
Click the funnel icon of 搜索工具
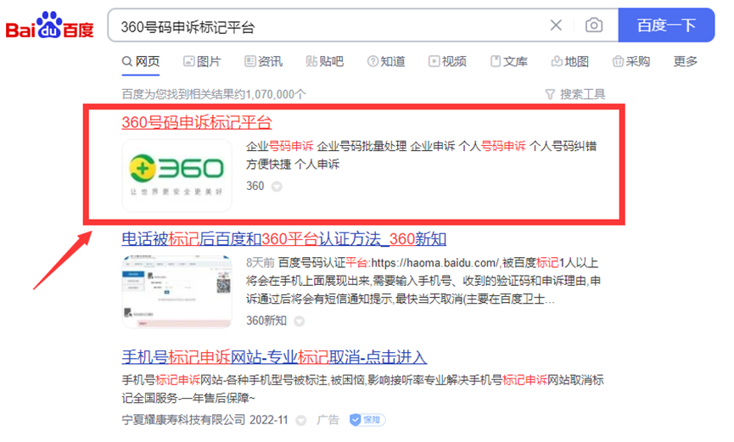point(551,94)
